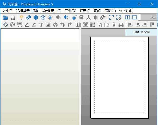Toggle the eye rotate view icon
Image resolution: width=158 pixels, height=125 pixels.
pos(103,17)
